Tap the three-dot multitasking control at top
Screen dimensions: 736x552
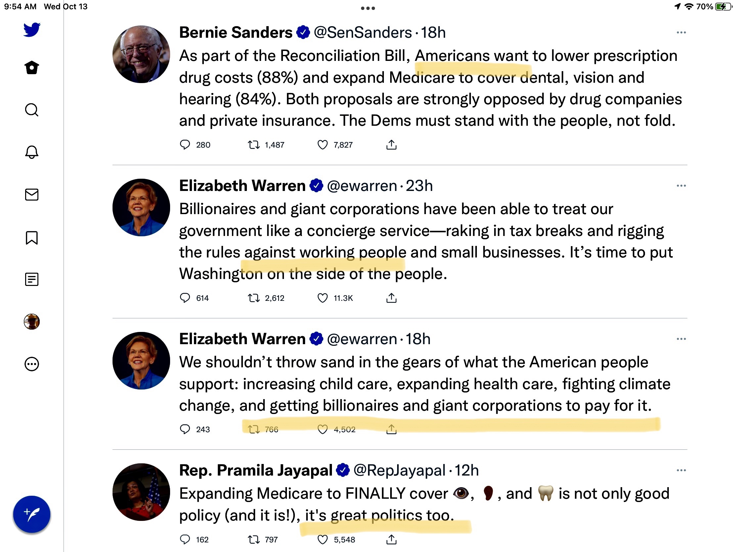point(368,8)
